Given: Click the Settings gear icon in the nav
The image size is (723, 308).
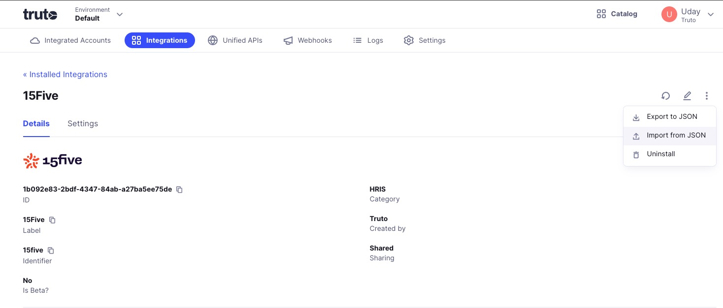Looking at the screenshot, I should coord(408,40).
